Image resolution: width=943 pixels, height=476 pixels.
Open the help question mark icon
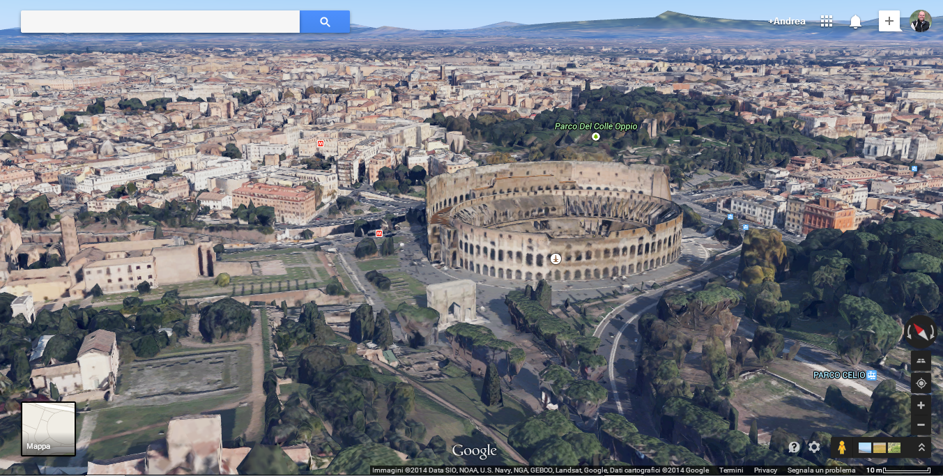click(795, 447)
